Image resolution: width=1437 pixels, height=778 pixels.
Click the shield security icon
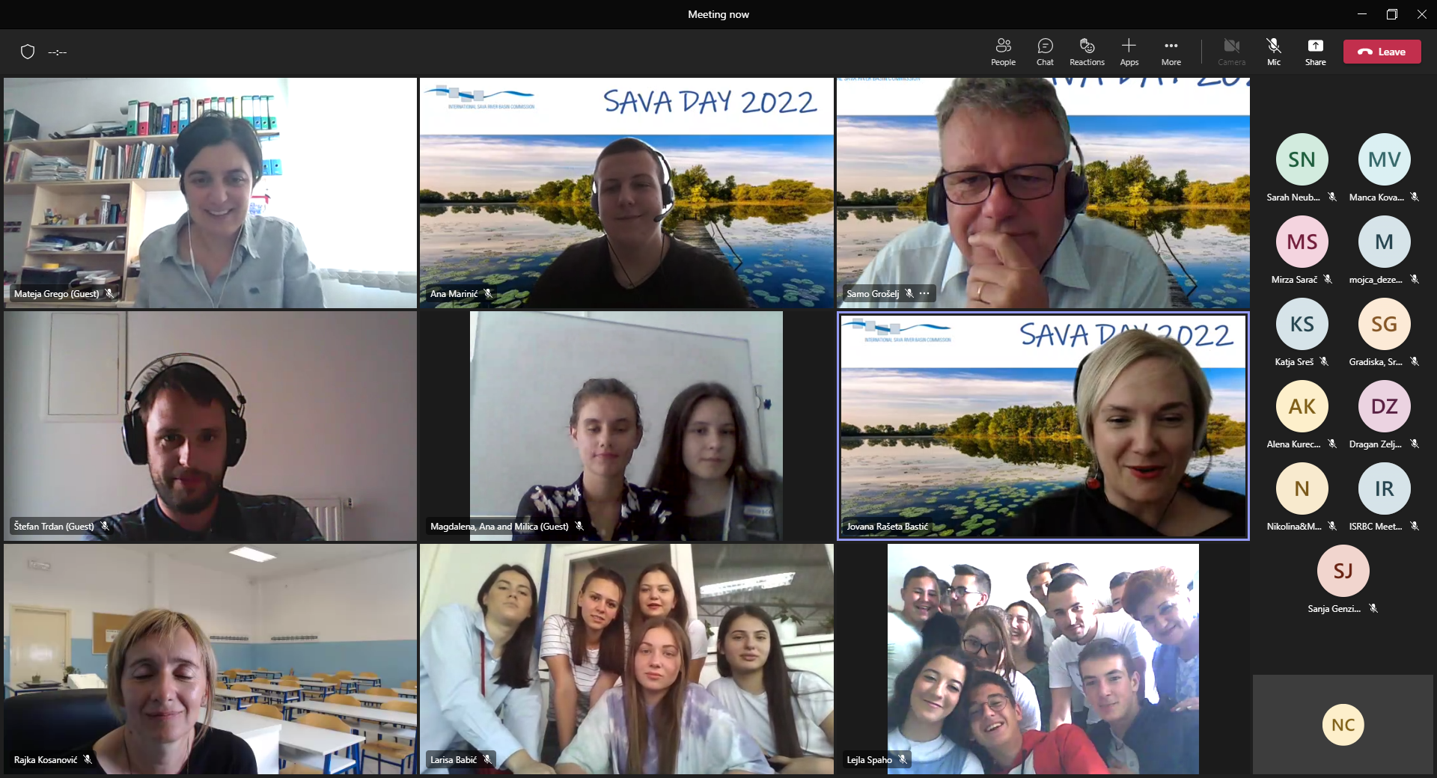[x=28, y=52]
